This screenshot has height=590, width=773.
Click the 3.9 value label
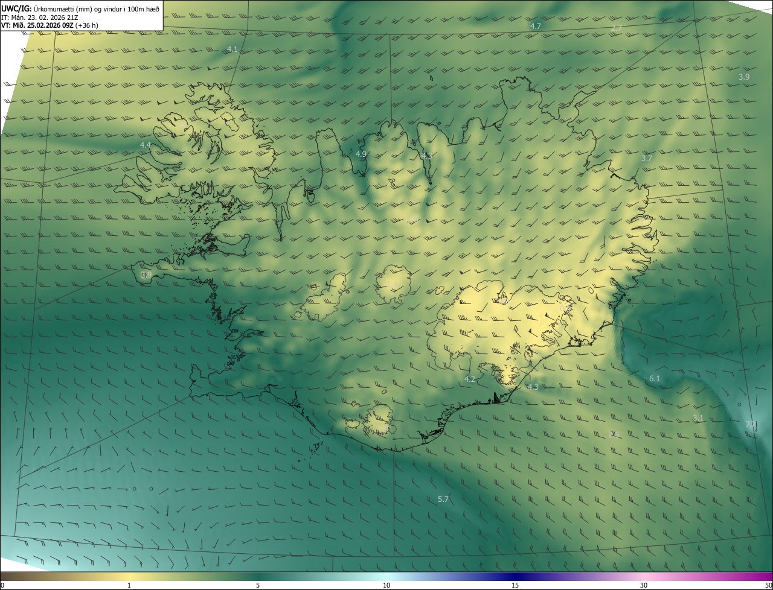click(x=744, y=77)
